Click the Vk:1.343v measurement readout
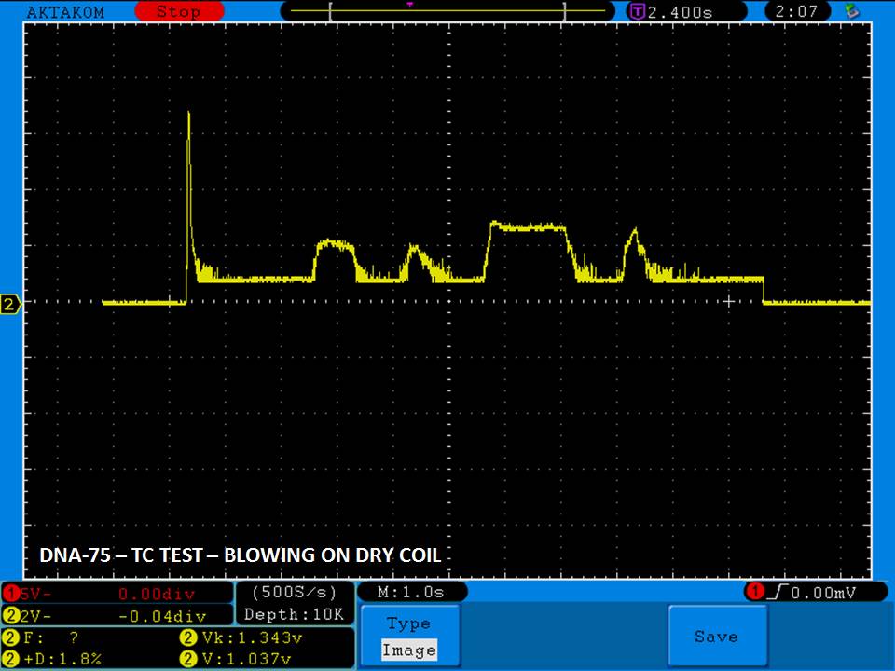This screenshot has width=895, height=671. tap(239, 638)
